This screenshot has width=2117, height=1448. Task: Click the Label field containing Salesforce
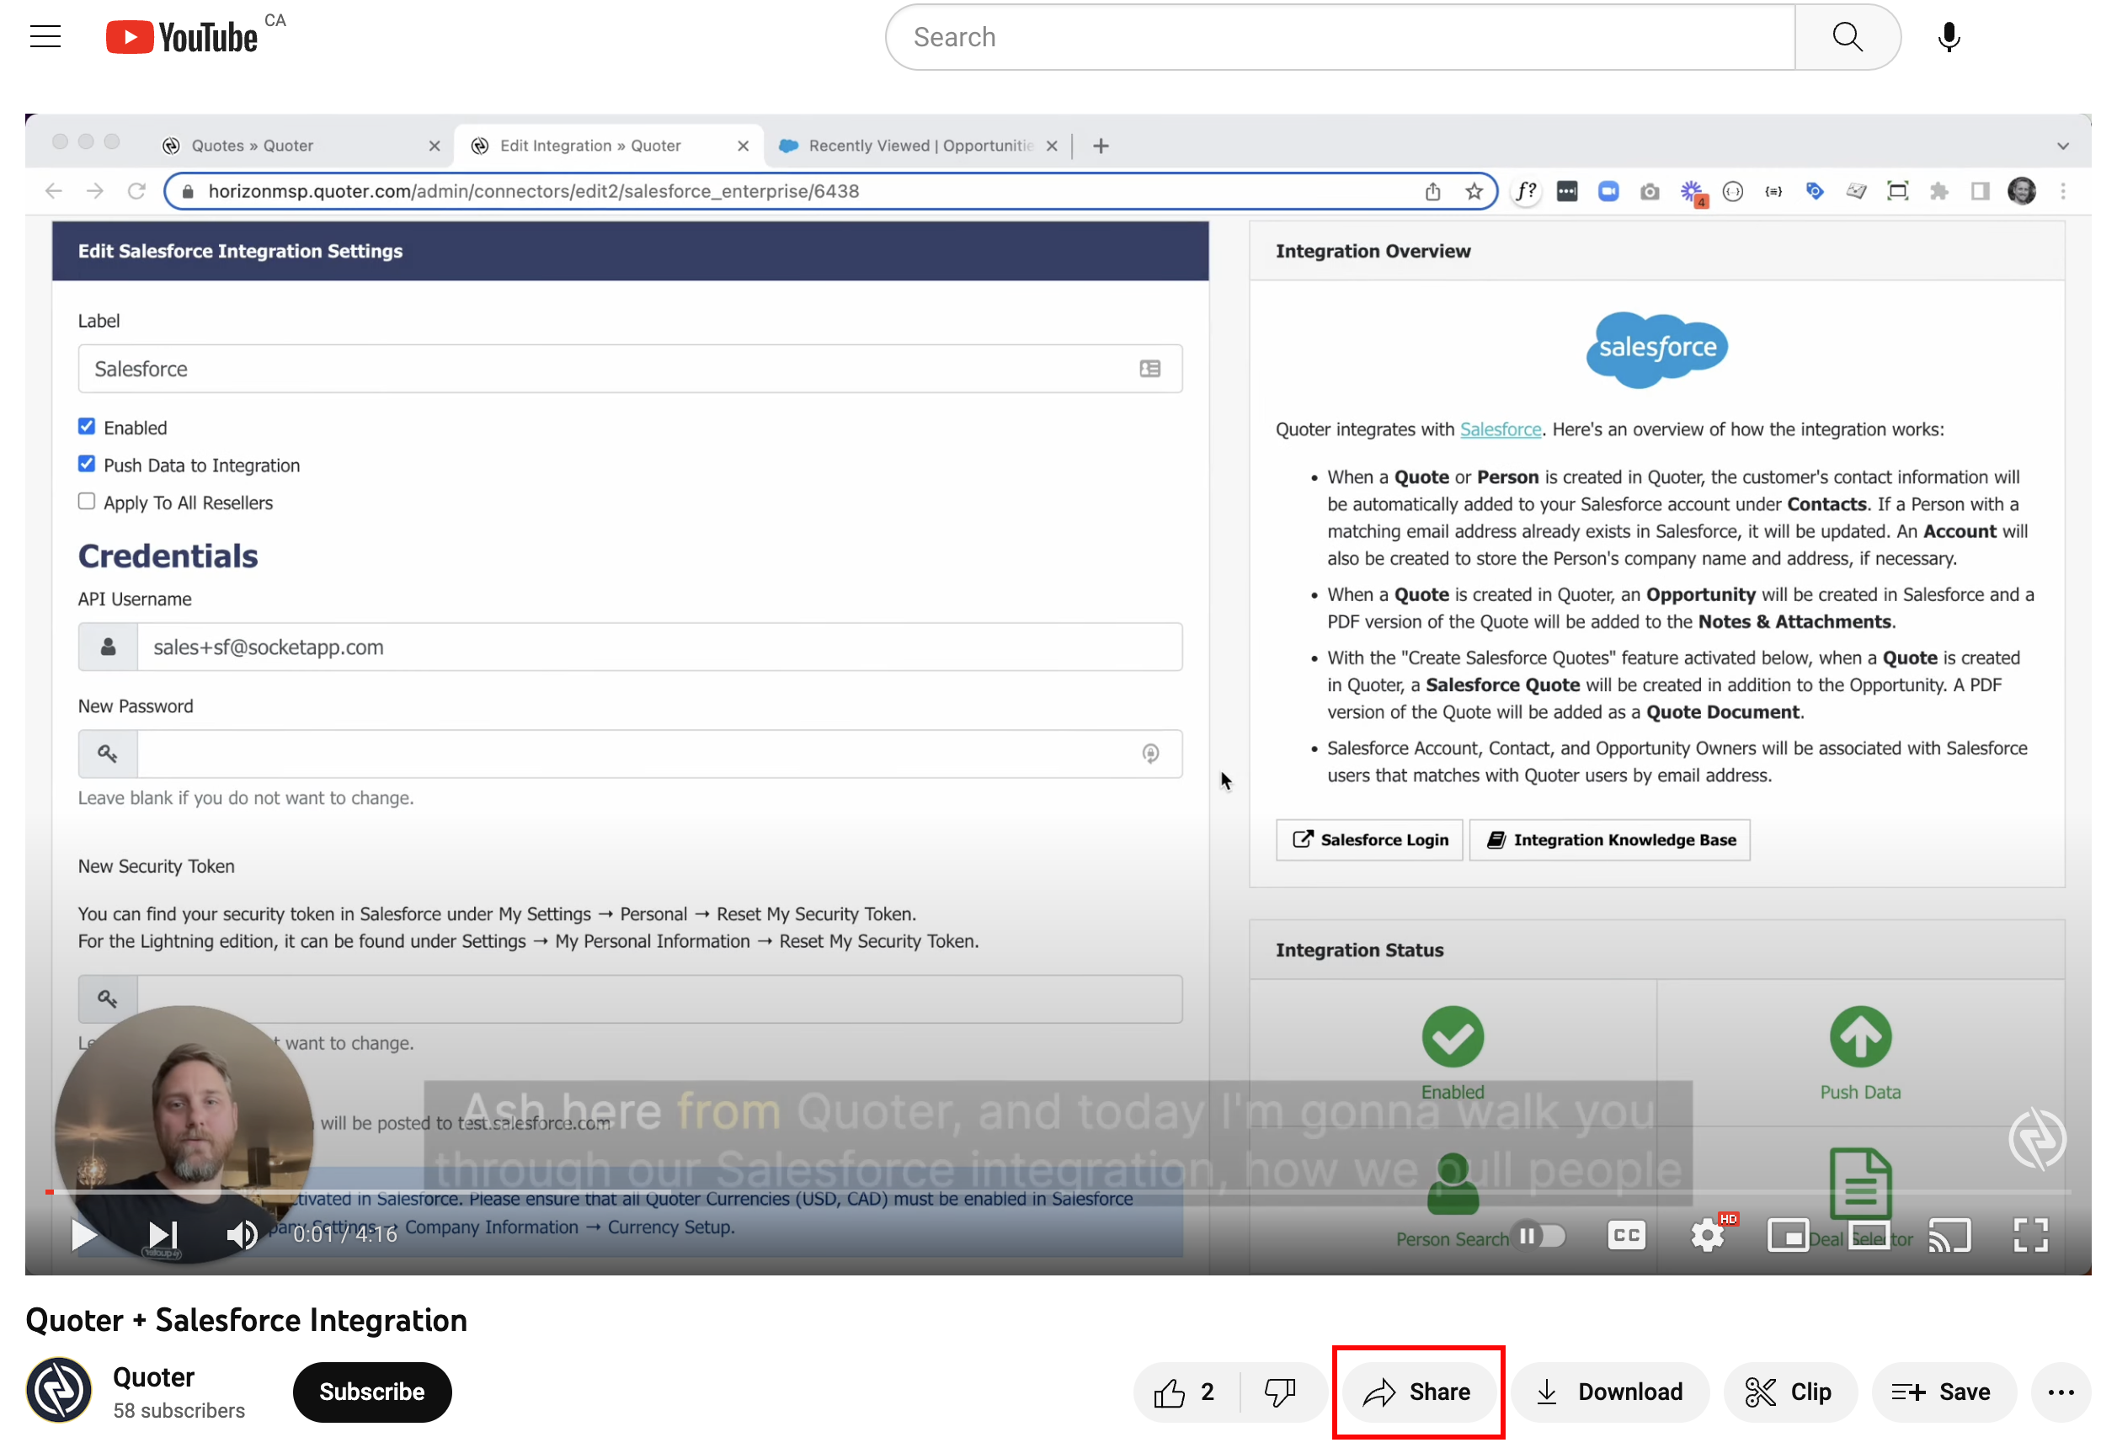(x=631, y=369)
